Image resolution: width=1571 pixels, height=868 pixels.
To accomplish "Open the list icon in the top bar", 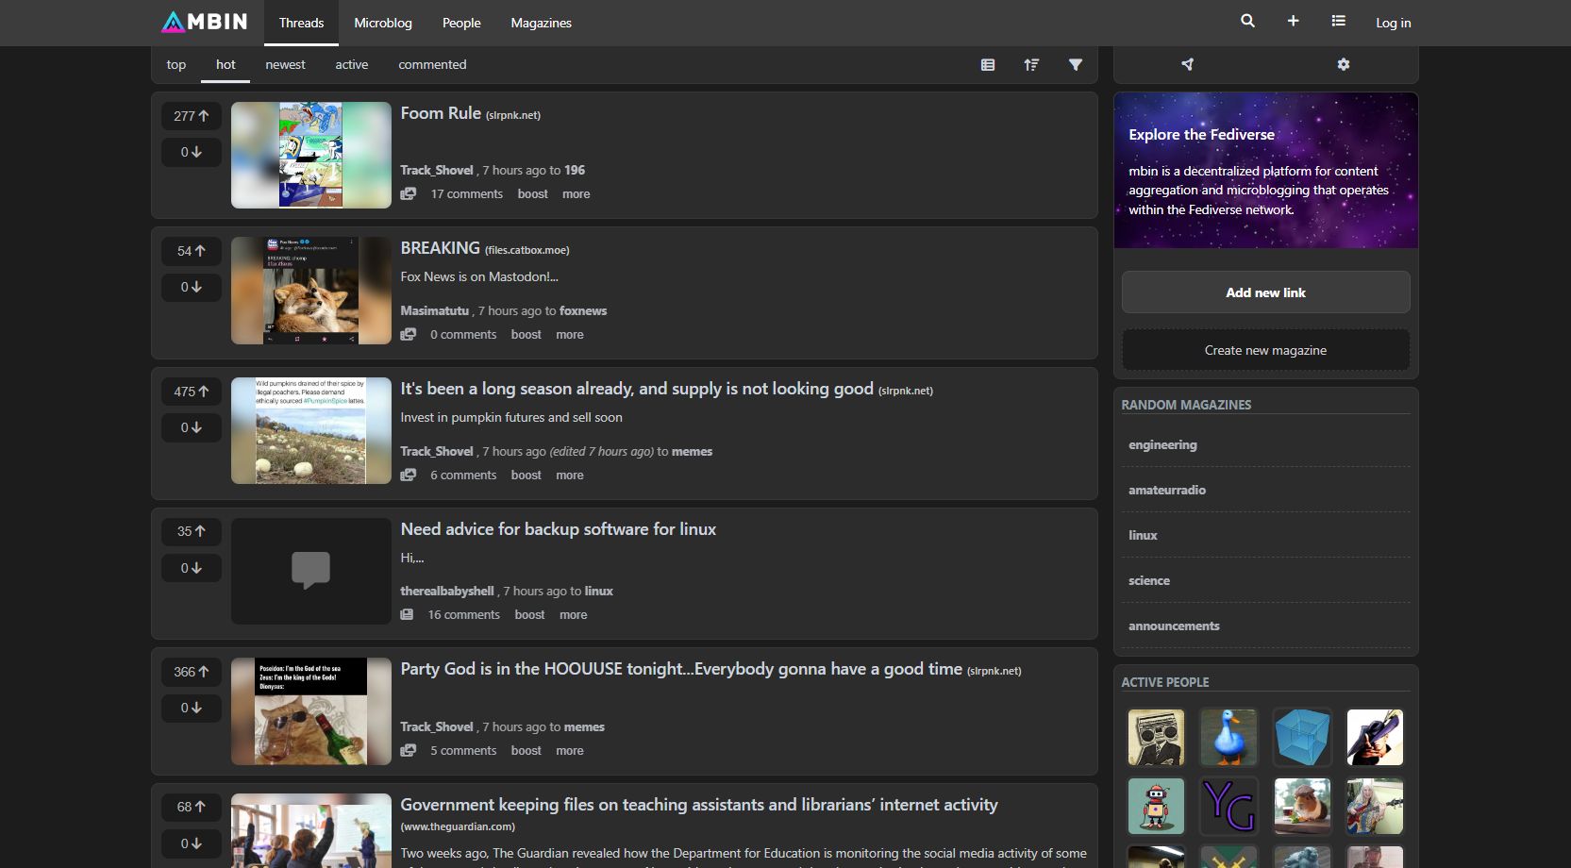I will (1338, 20).
